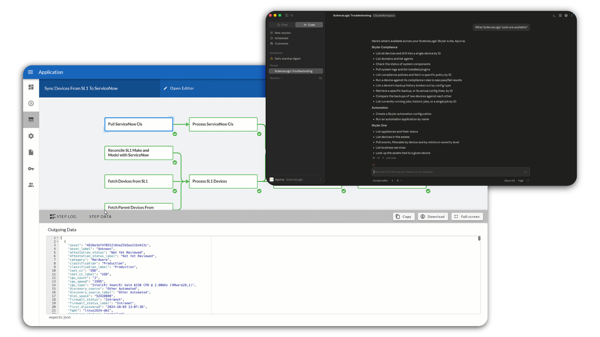
Task: Open the document page icon in Application sidebar
Action: click(x=31, y=152)
